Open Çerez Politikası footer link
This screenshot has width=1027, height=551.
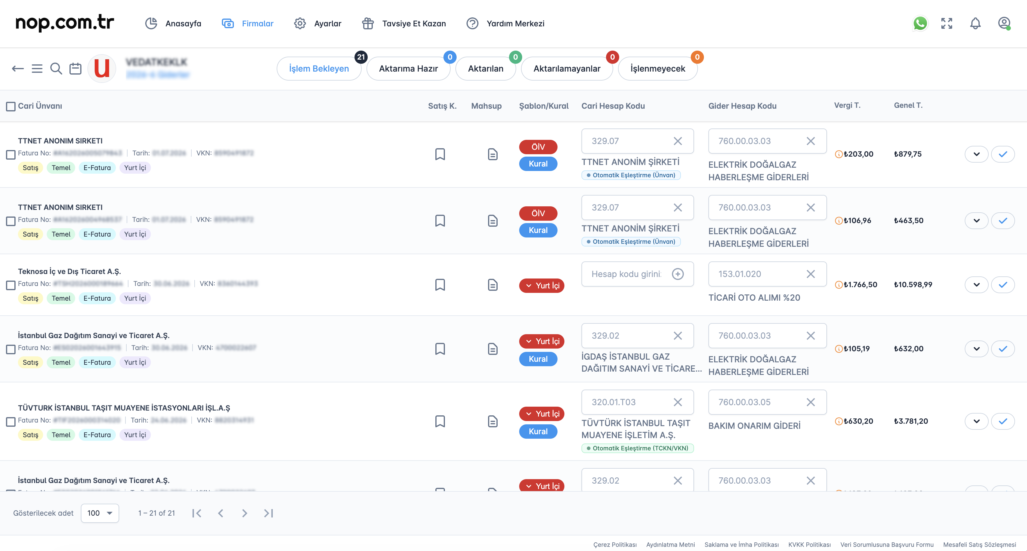click(x=615, y=545)
